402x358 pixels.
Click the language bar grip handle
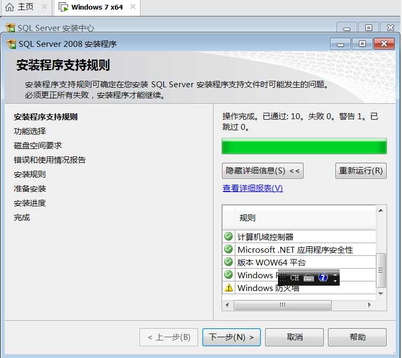[x=282, y=278]
